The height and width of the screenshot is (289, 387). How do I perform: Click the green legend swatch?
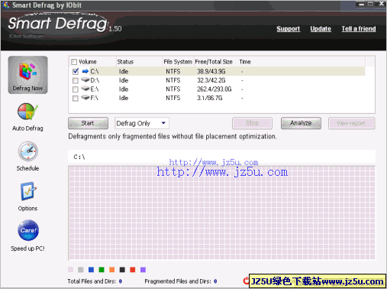[102, 270]
